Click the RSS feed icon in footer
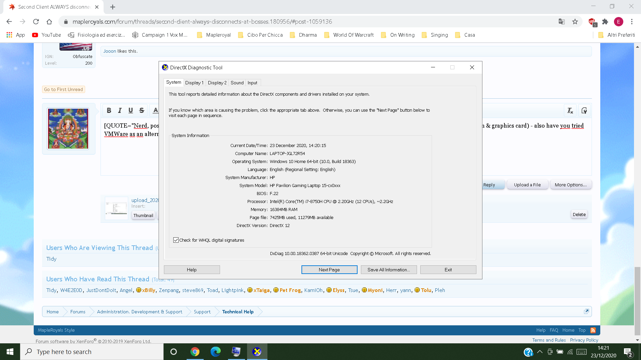Screen dimensions: 641x360 tap(593, 330)
